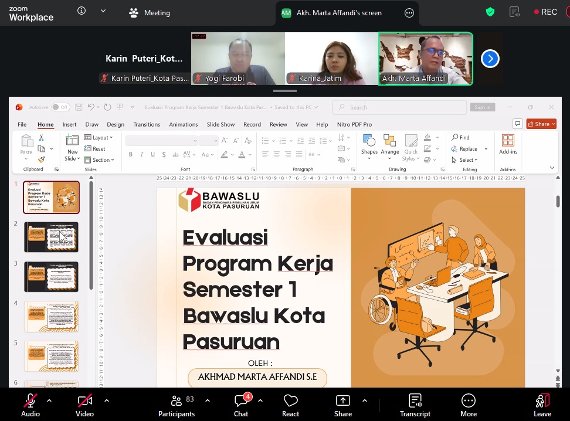
Task: Switch to the Insert tab
Action: tap(69, 124)
